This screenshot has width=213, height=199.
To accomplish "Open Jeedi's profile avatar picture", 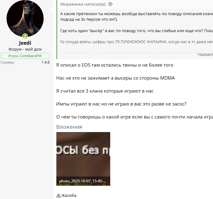I will 25,19.
